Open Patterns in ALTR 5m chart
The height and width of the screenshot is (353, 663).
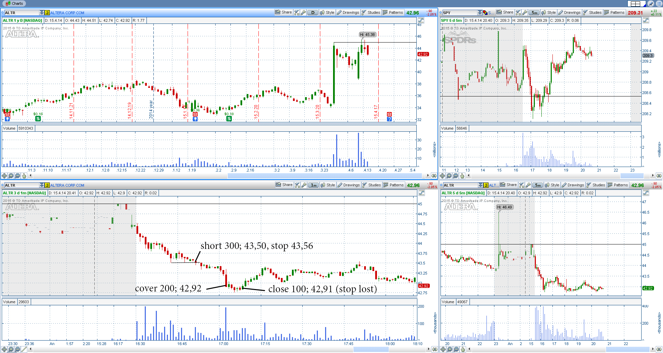(618, 185)
